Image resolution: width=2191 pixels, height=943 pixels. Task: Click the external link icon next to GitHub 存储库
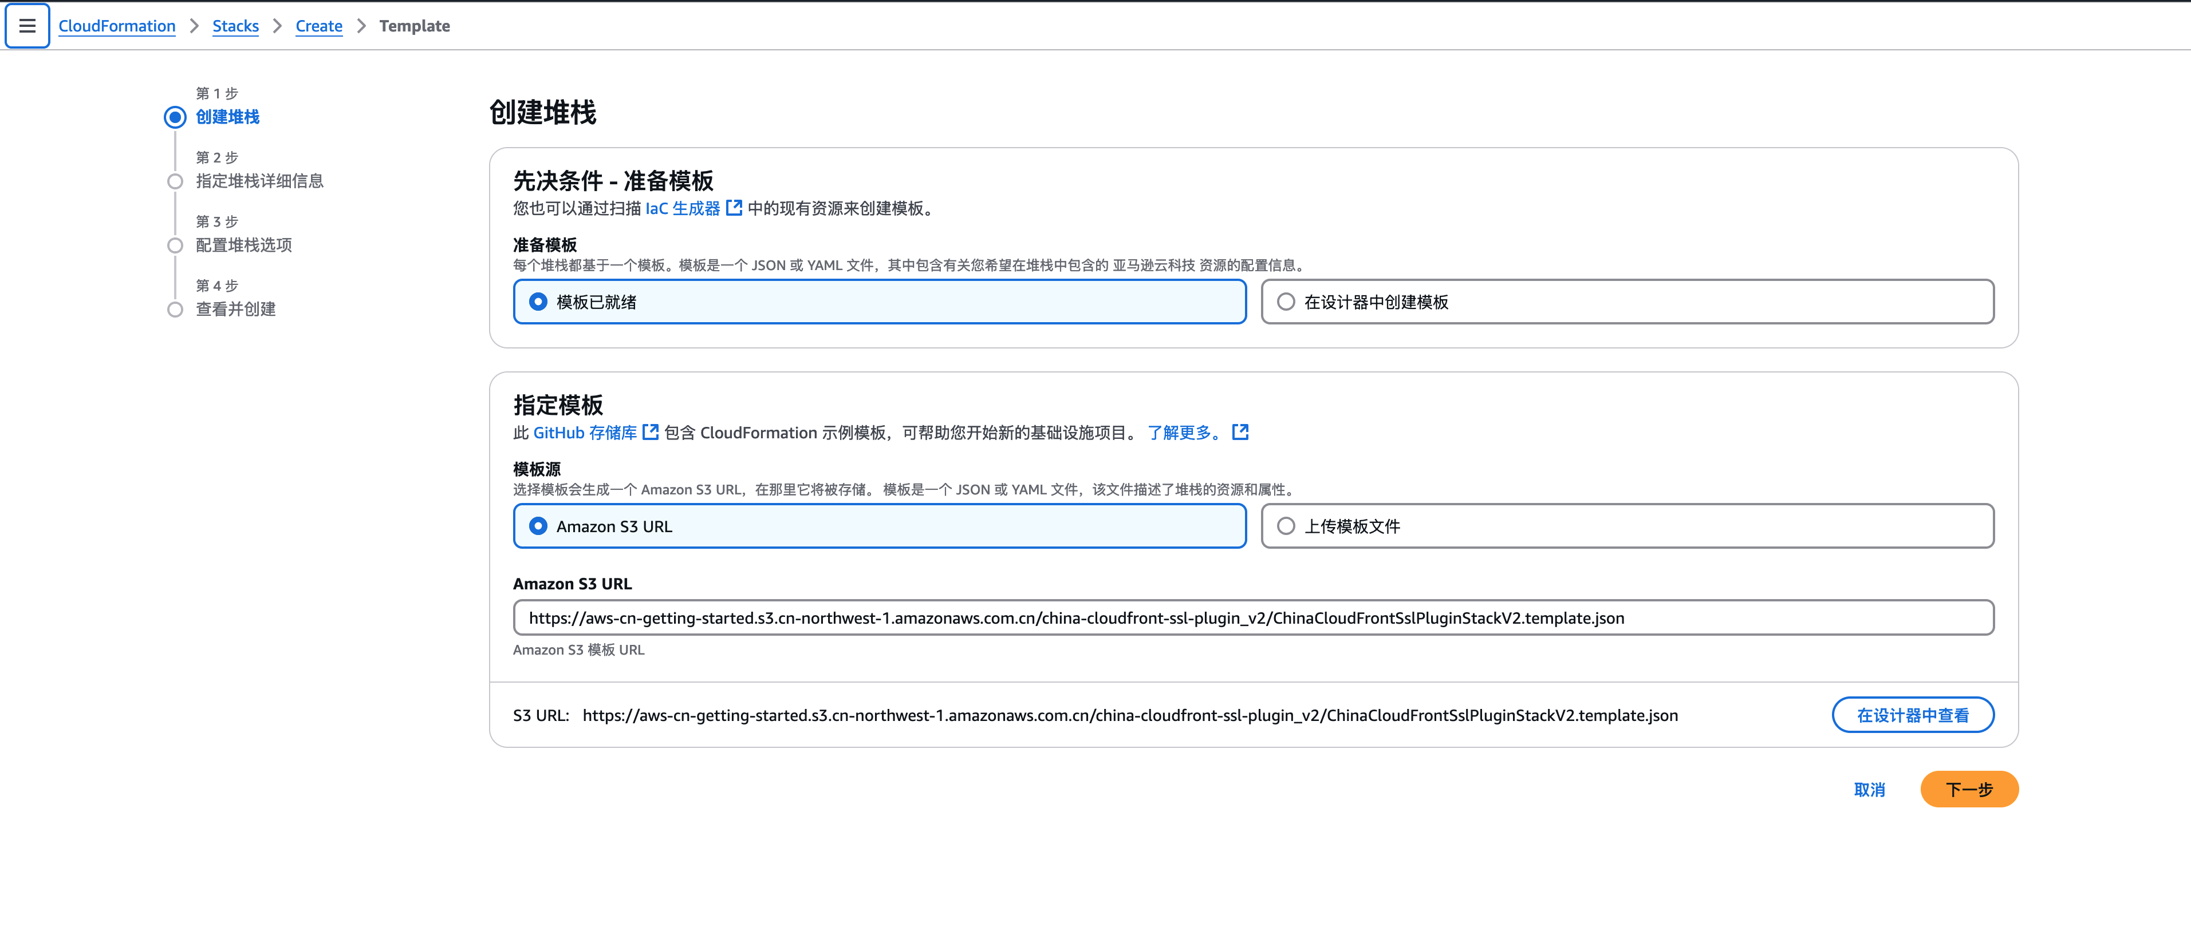click(x=651, y=431)
